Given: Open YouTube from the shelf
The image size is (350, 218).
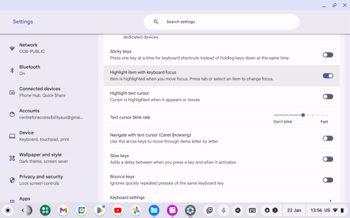Looking at the screenshot, I should (118, 210).
